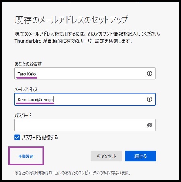Click the blue 続ける button
The width and height of the screenshot is (181, 182).
pos(140,156)
